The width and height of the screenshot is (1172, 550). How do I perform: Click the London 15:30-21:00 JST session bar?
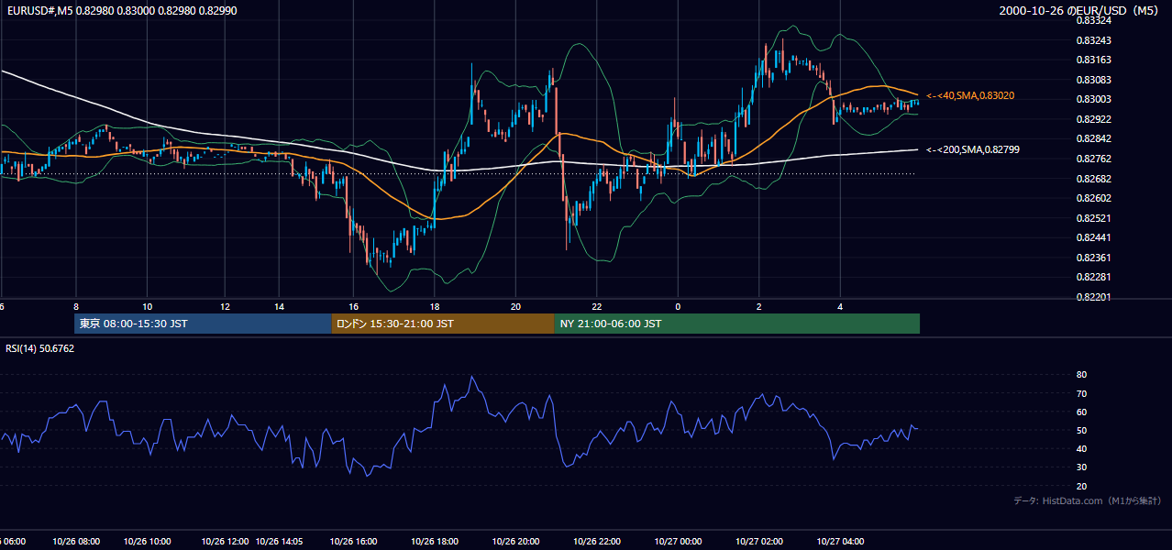pos(443,324)
